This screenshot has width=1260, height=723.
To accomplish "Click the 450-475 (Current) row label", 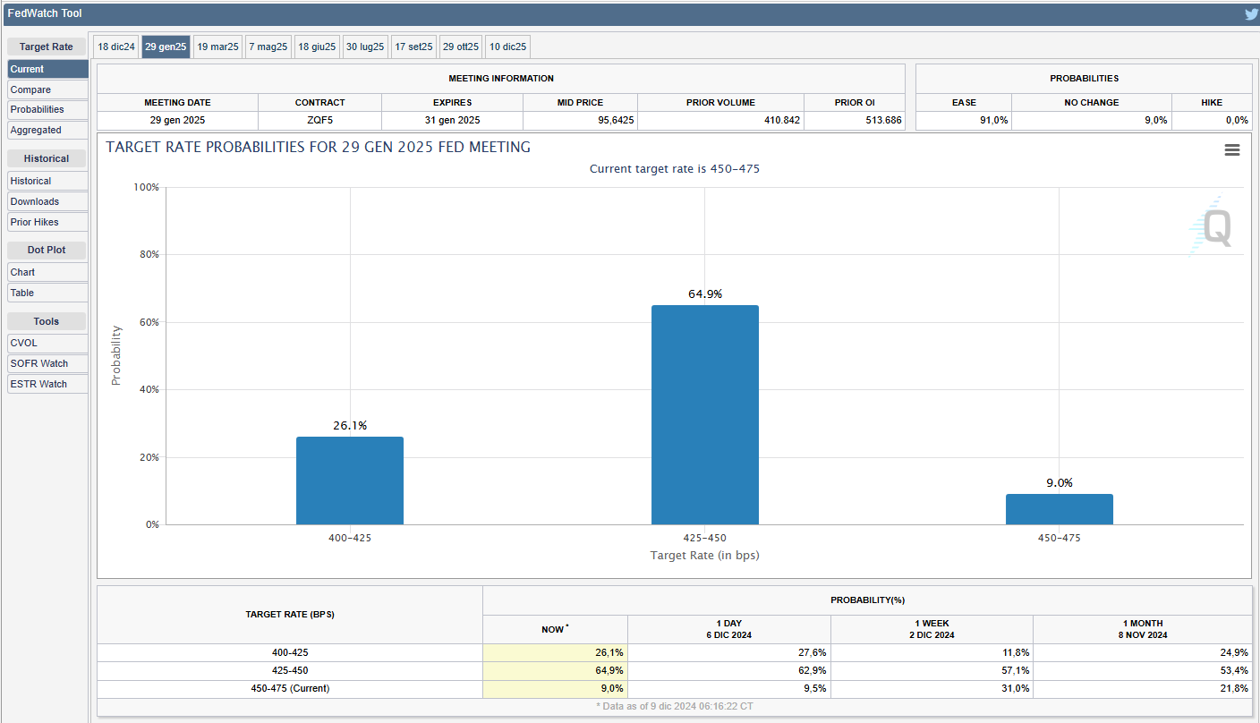I will click(x=290, y=689).
